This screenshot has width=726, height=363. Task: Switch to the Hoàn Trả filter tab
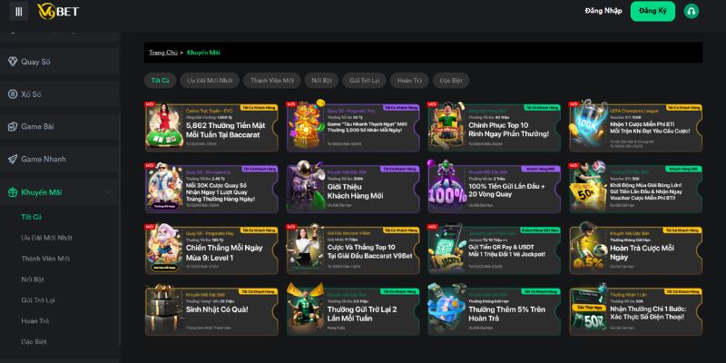point(409,81)
